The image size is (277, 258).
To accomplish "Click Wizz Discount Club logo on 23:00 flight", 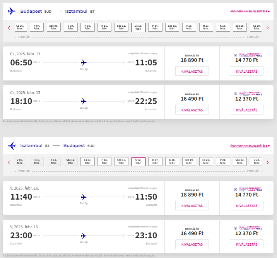I will click(x=248, y=228).
